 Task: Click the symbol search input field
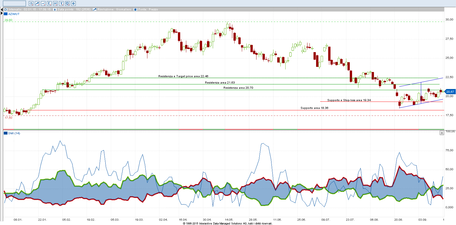(14, 3)
